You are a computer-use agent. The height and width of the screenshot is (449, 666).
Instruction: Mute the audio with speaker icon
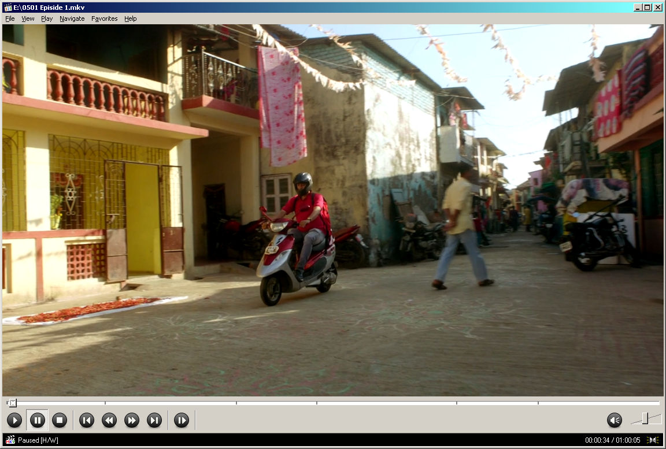(615, 420)
